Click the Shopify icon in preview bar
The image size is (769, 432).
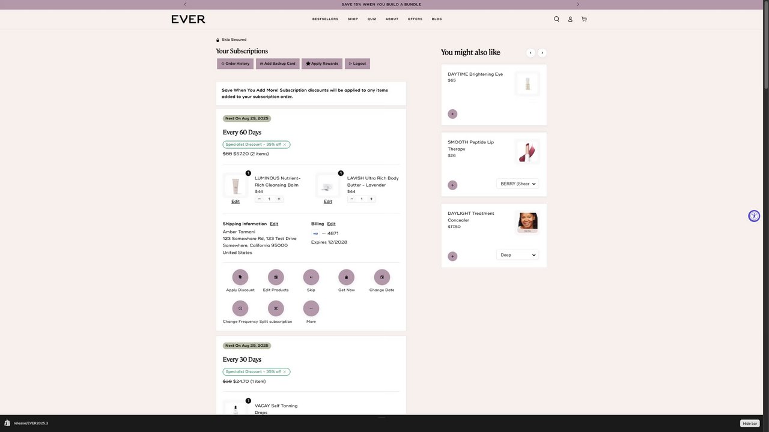coord(7,423)
